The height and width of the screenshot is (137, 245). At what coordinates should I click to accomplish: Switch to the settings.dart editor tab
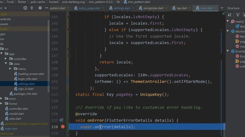click(x=122, y=8)
